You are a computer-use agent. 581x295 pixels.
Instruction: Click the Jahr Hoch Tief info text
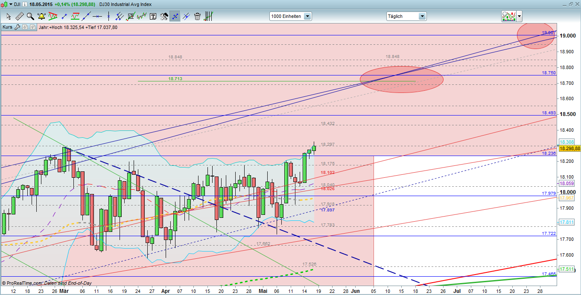pos(78,27)
